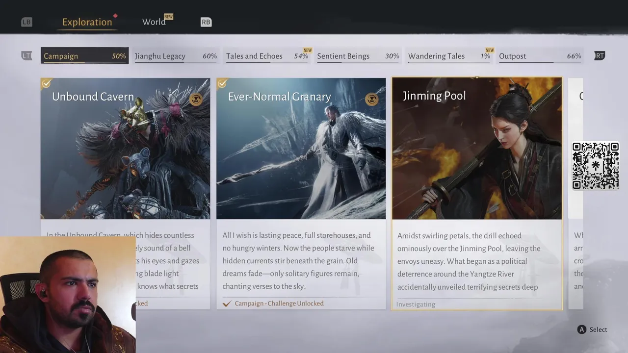The height and width of the screenshot is (353, 628).
Task: Open the Sentient Beings category
Action: 358,56
